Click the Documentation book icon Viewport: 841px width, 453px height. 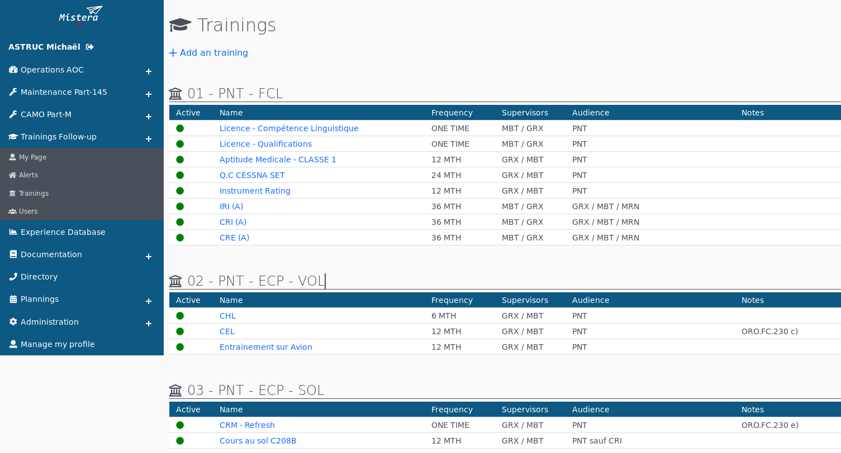[13, 254]
